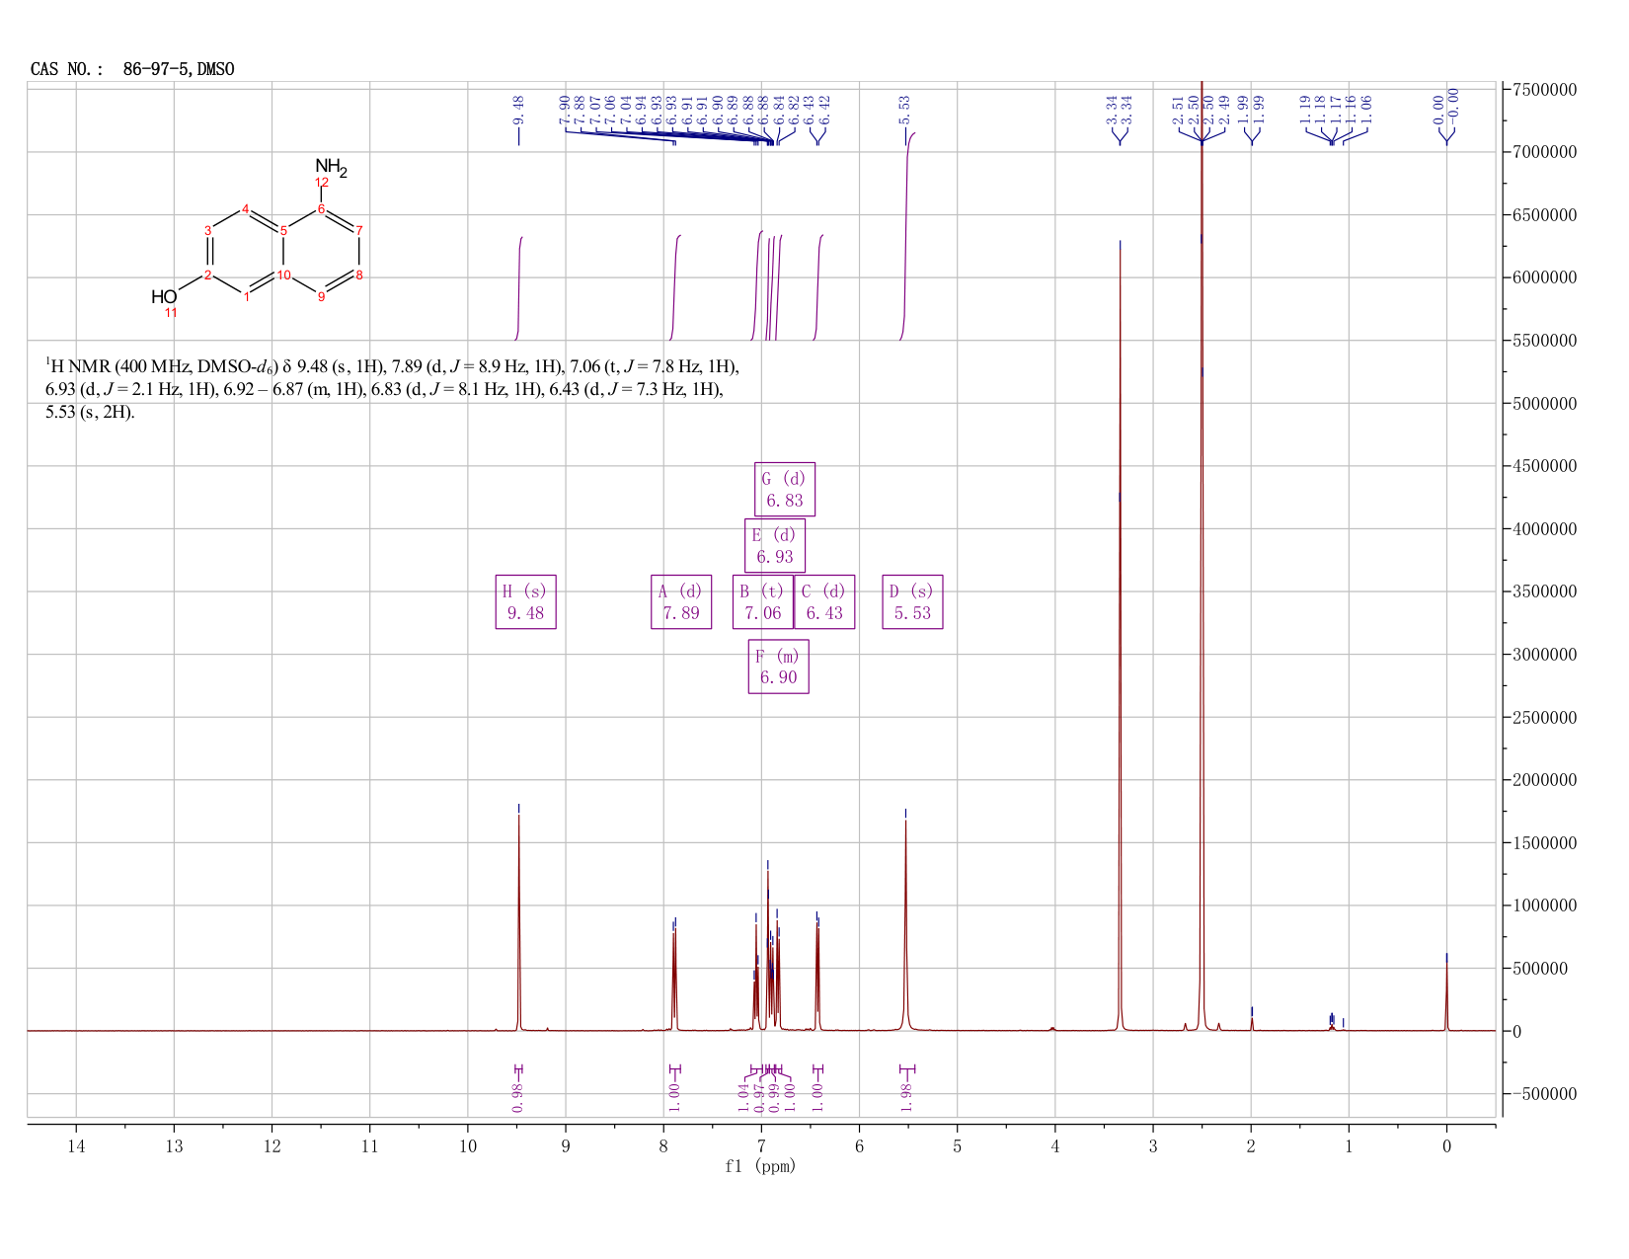Select the G (d) 6.83 multiplet box
Image resolution: width=1629 pixels, height=1259 pixels.
(785, 489)
